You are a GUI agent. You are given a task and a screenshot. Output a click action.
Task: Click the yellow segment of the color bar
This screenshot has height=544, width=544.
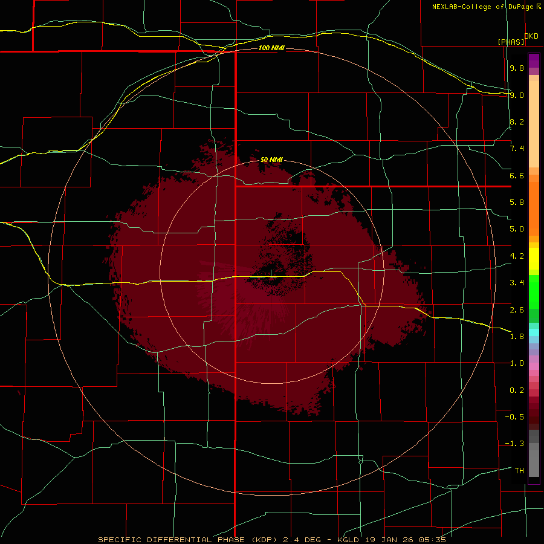click(534, 259)
